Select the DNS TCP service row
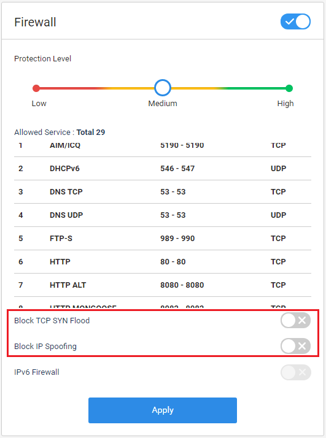Image resolution: width=326 pixels, height=438 pixels. point(163,191)
